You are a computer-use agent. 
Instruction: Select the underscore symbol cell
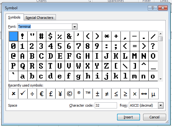(153, 66)
